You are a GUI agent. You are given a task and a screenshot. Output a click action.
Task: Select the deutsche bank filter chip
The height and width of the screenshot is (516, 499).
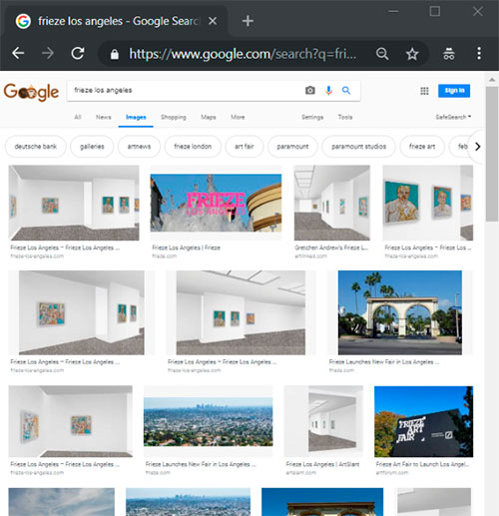pos(36,147)
